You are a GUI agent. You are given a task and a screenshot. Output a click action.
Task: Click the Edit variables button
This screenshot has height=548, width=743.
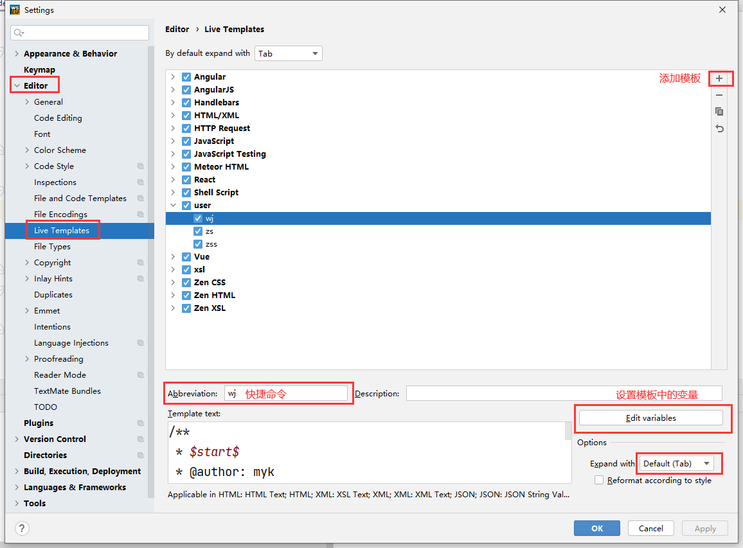point(650,418)
